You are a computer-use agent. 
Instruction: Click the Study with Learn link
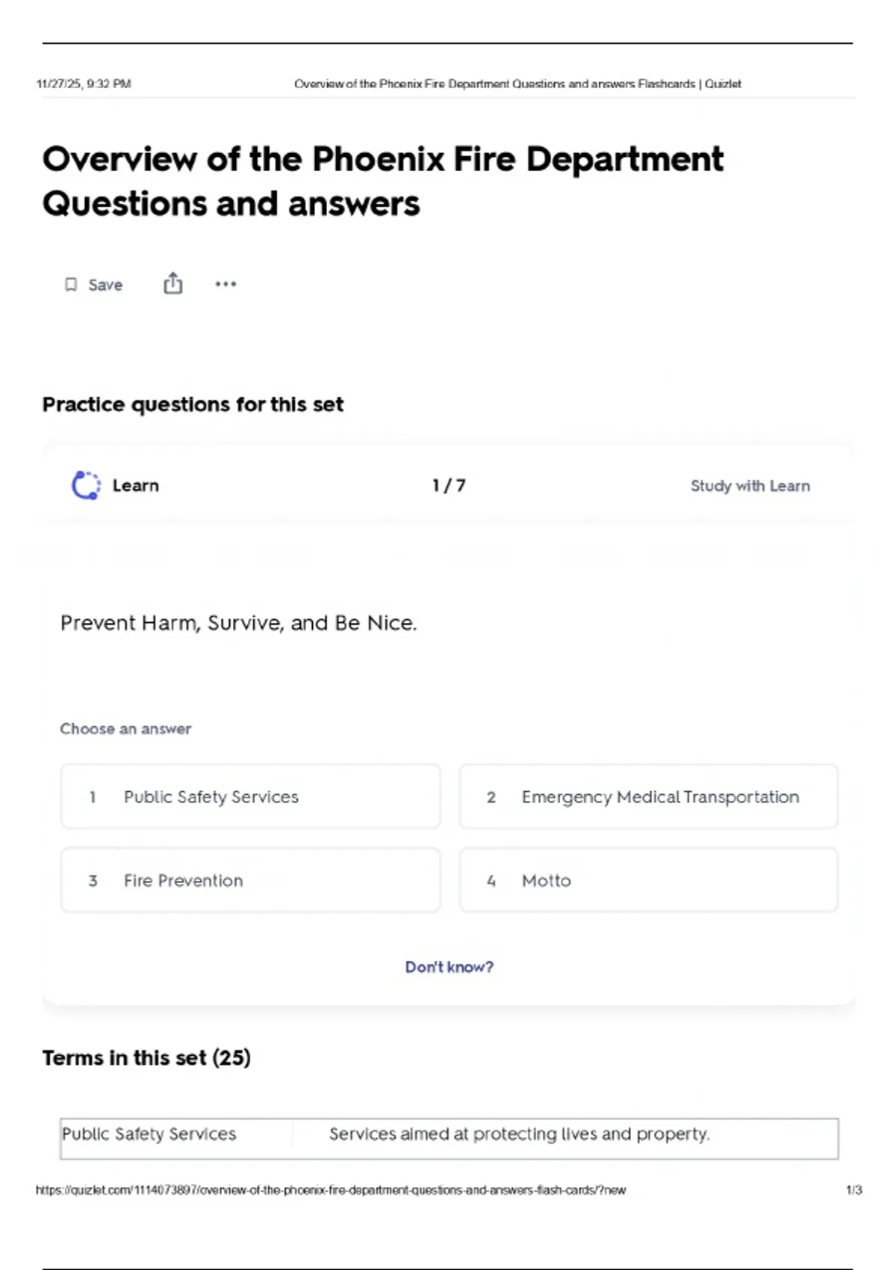click(750, 486)
